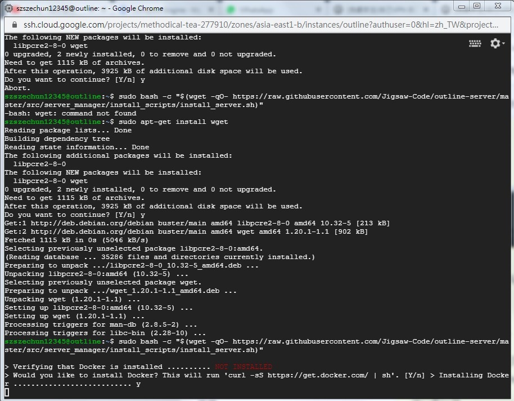Click 'Preparing to unpack .../wget_1.20.1-1.1_amd64.deb' line
Viewport: 514px width, 401px height.
point(120,291)
